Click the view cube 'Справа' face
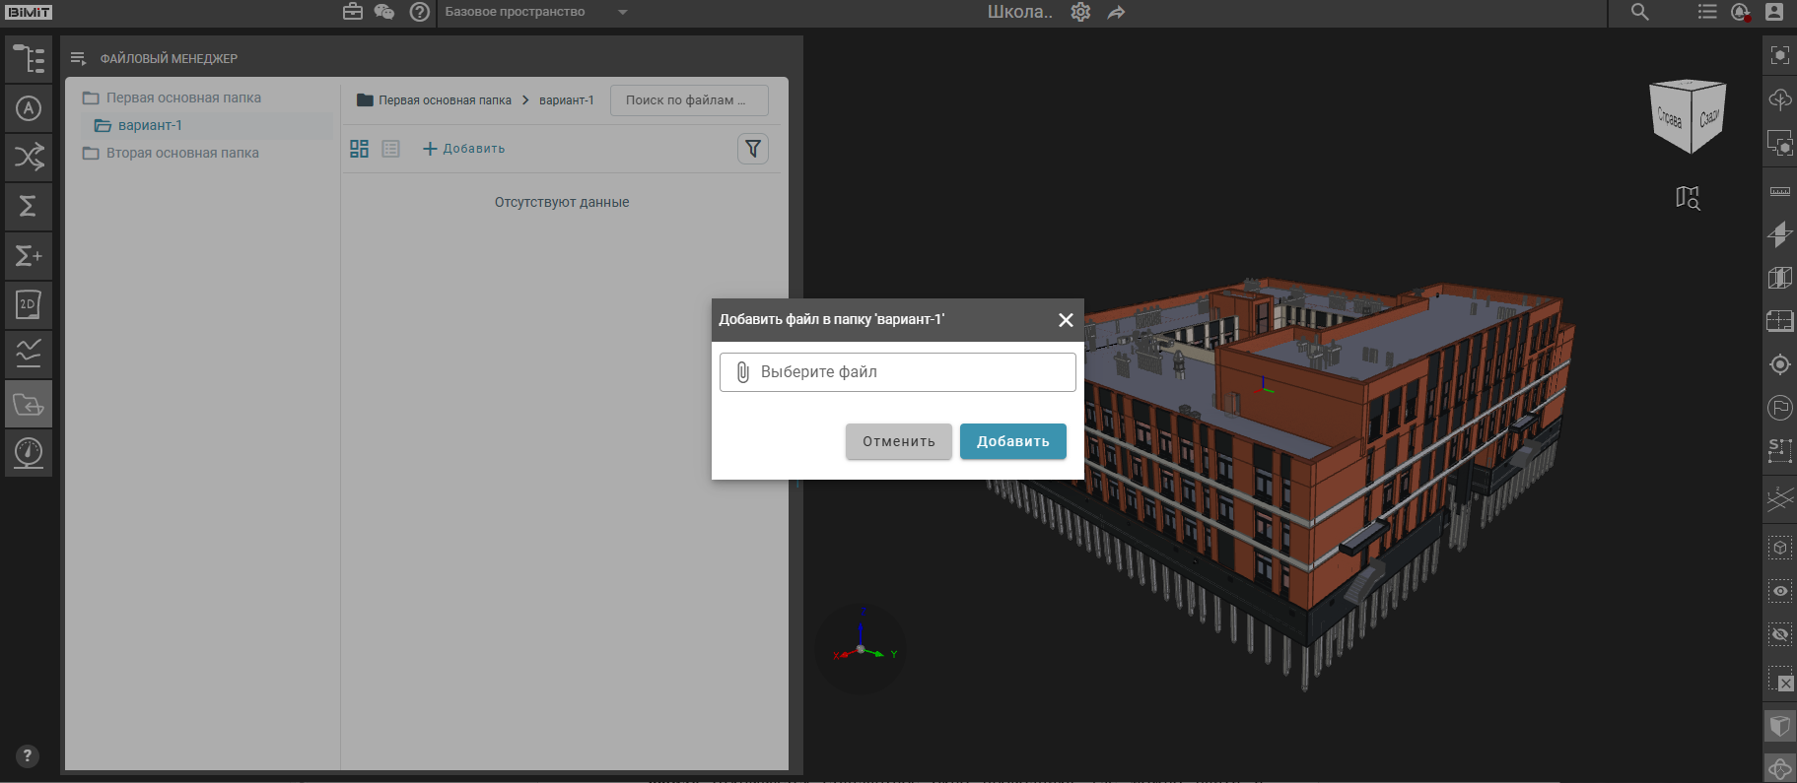 1670,118
